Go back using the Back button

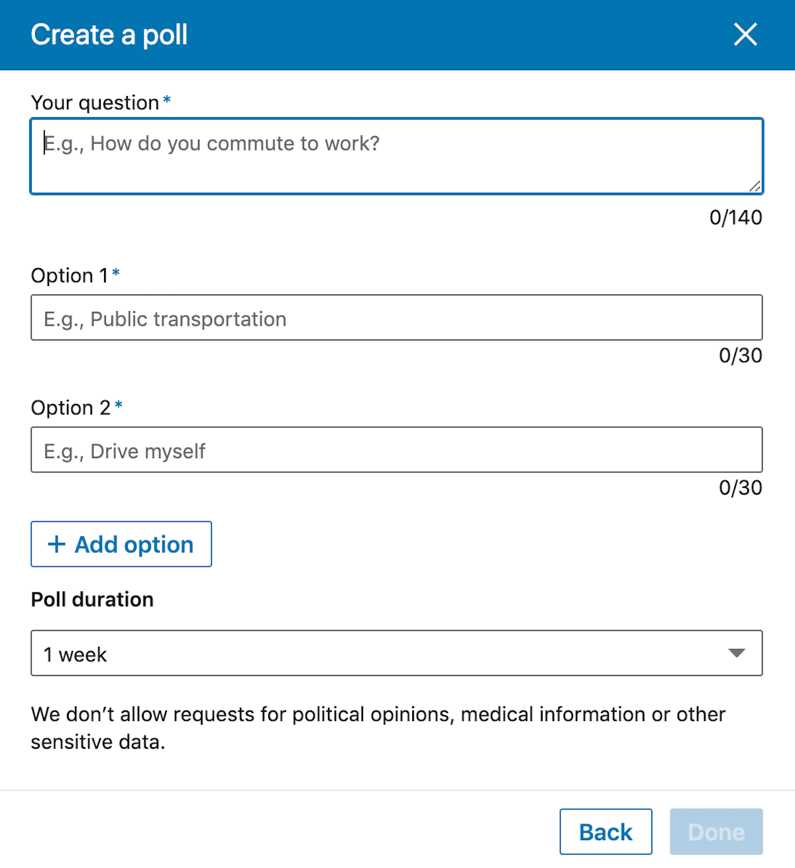click(x=606, y=832)
